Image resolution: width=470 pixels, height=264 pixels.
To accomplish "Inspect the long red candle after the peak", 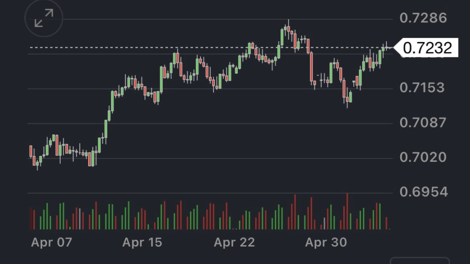I will 312,68.
